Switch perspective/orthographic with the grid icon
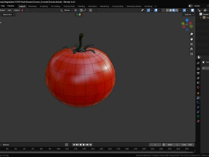Viewport: 209px width, 157px height. tap(192, 49)
